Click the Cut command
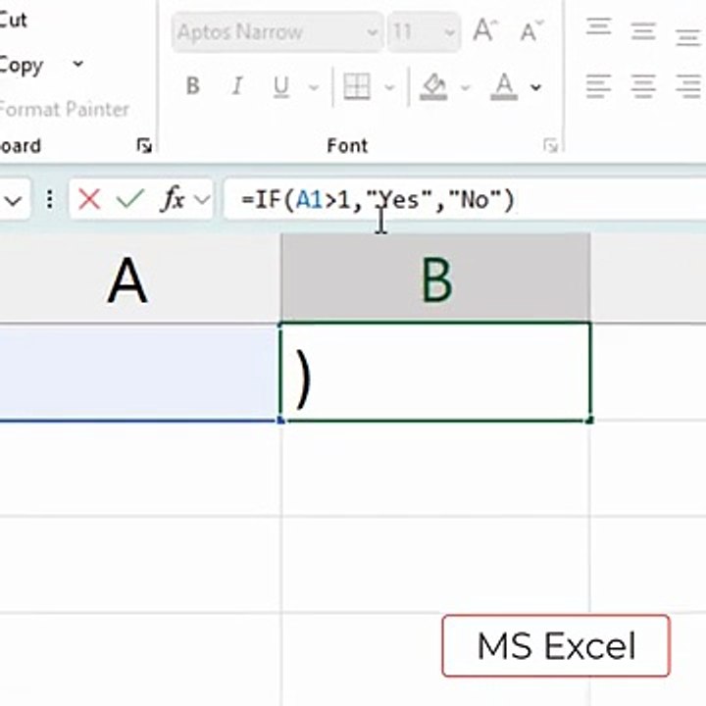Viewport: 706px width, 706px height. 13,20
